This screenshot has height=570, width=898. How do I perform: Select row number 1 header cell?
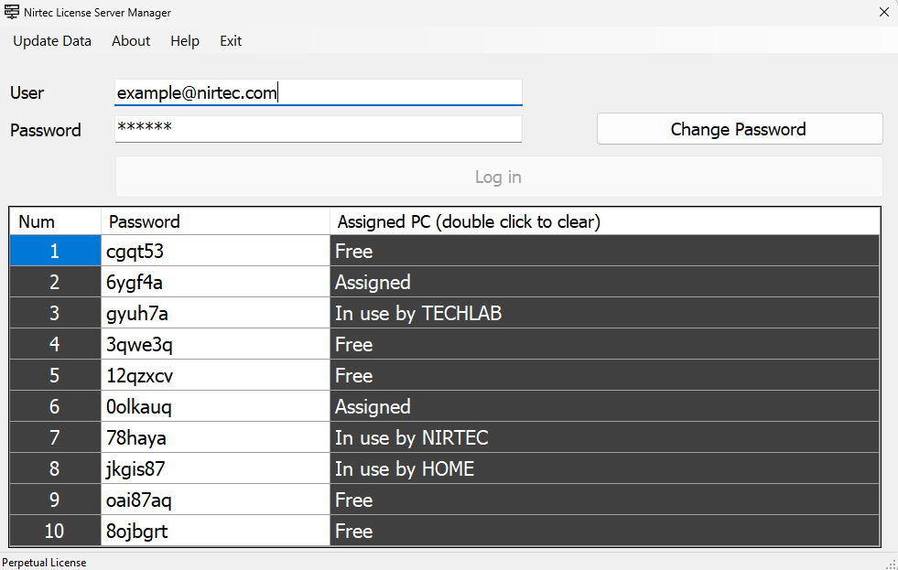(x=55, y=252)
